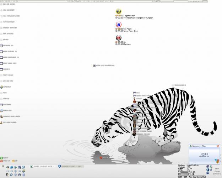This screenshot has width=222, height=178.
Task: Open the round disc quick launch icon, bottom row
Action: click(20, 175)
